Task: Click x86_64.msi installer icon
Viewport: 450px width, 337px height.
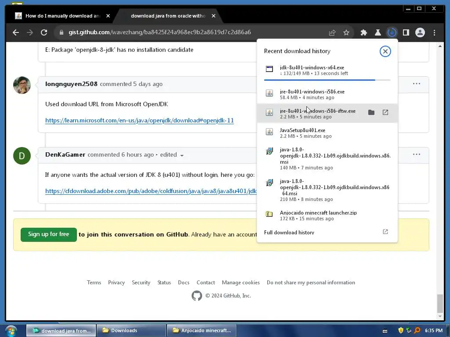Action: click(x=269, y=183)
